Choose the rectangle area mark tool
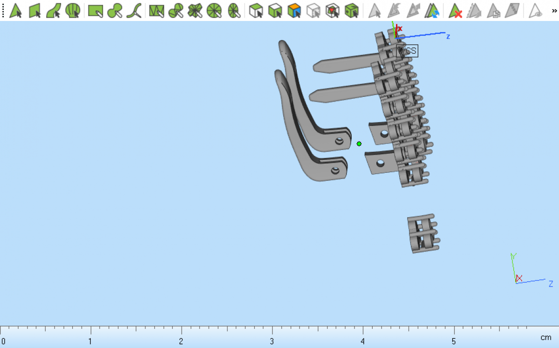This screenshot has width=559, height=348. tap(95, 10)
